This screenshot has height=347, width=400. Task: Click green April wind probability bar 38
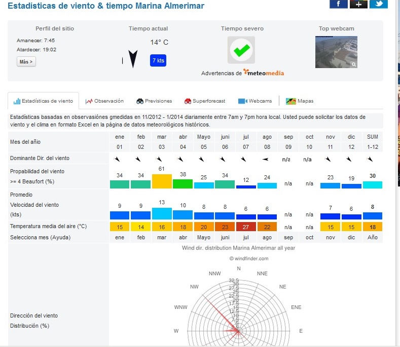(183, 184)
